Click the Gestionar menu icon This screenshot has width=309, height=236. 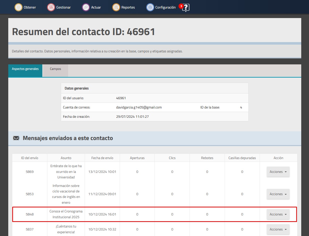click(x=51, y=7)
